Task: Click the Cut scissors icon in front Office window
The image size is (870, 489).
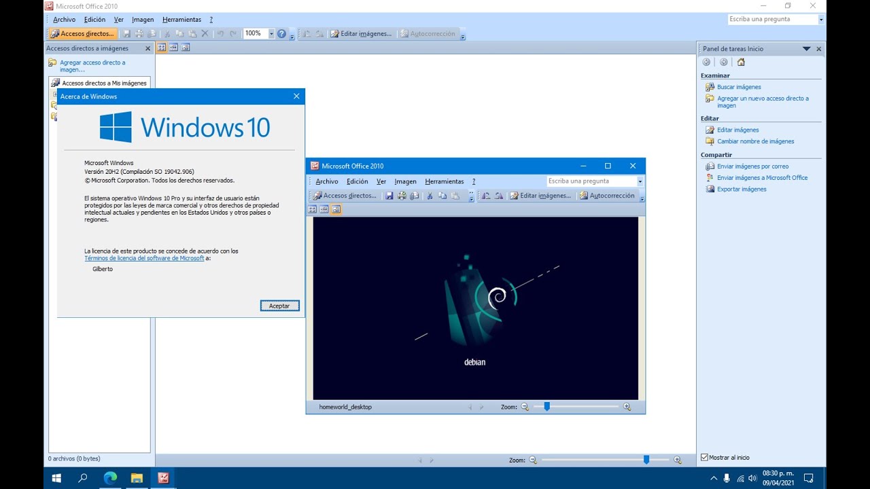Action: pyautogui.click(x=430, y=196)
